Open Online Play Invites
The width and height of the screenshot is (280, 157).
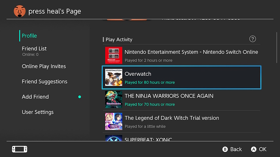[x=44, y=66]
